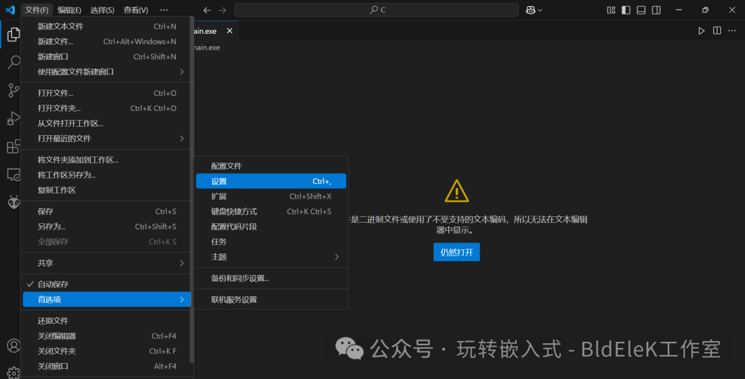The height and width of the screenshot is (379, 745).
Task: Open the 文件(F) menu
Action: (37, 10)
